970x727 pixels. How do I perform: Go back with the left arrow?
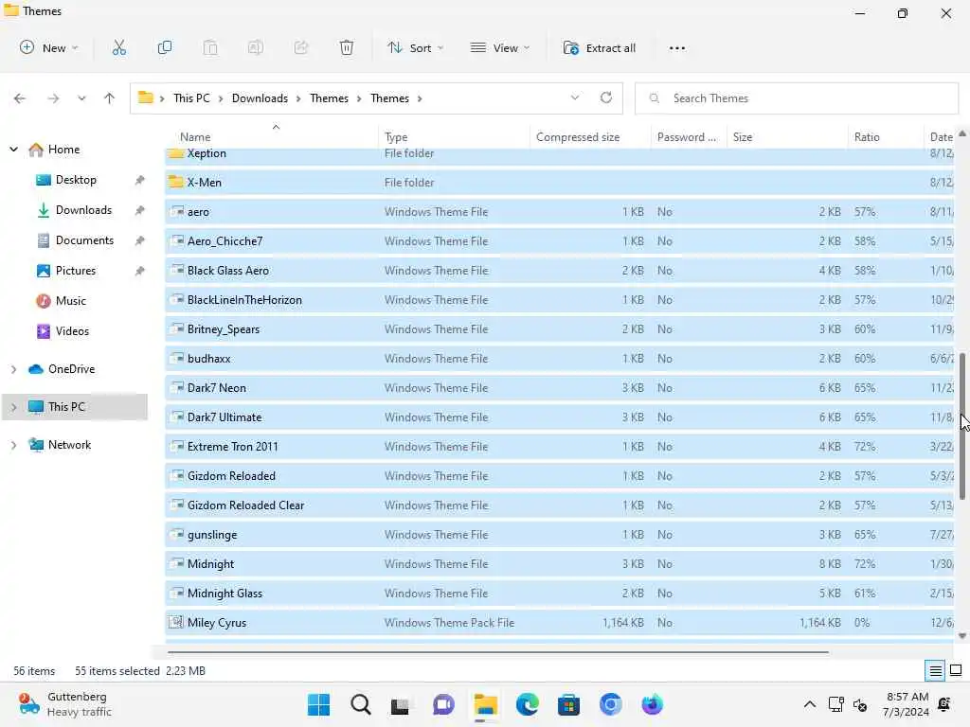click(x=20, y=98)
